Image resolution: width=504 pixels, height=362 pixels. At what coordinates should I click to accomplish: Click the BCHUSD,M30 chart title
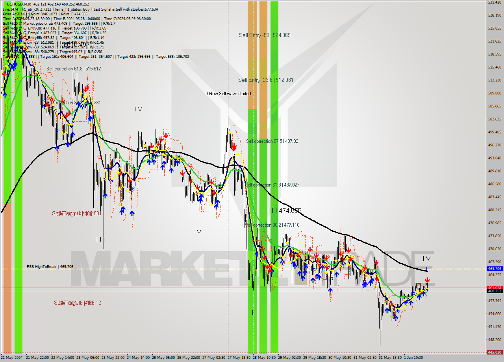(19, 4)
